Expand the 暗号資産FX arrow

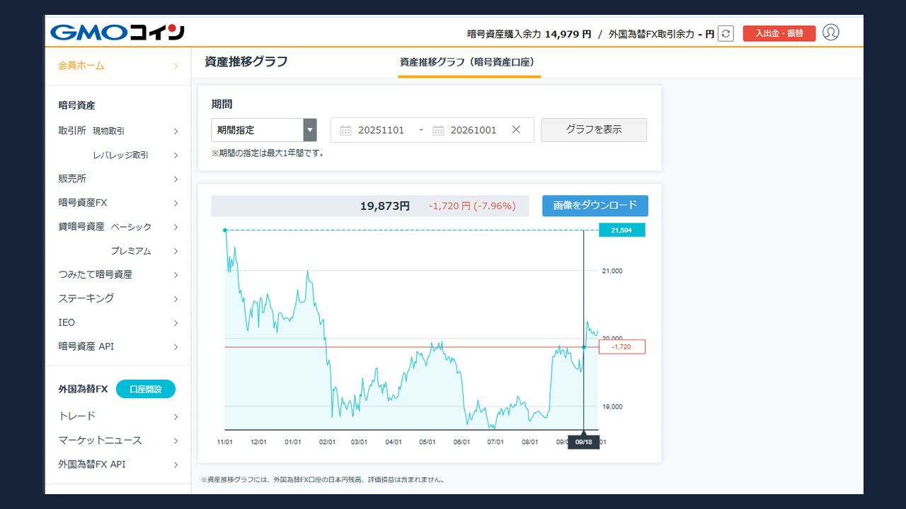(x=176, y=204)
